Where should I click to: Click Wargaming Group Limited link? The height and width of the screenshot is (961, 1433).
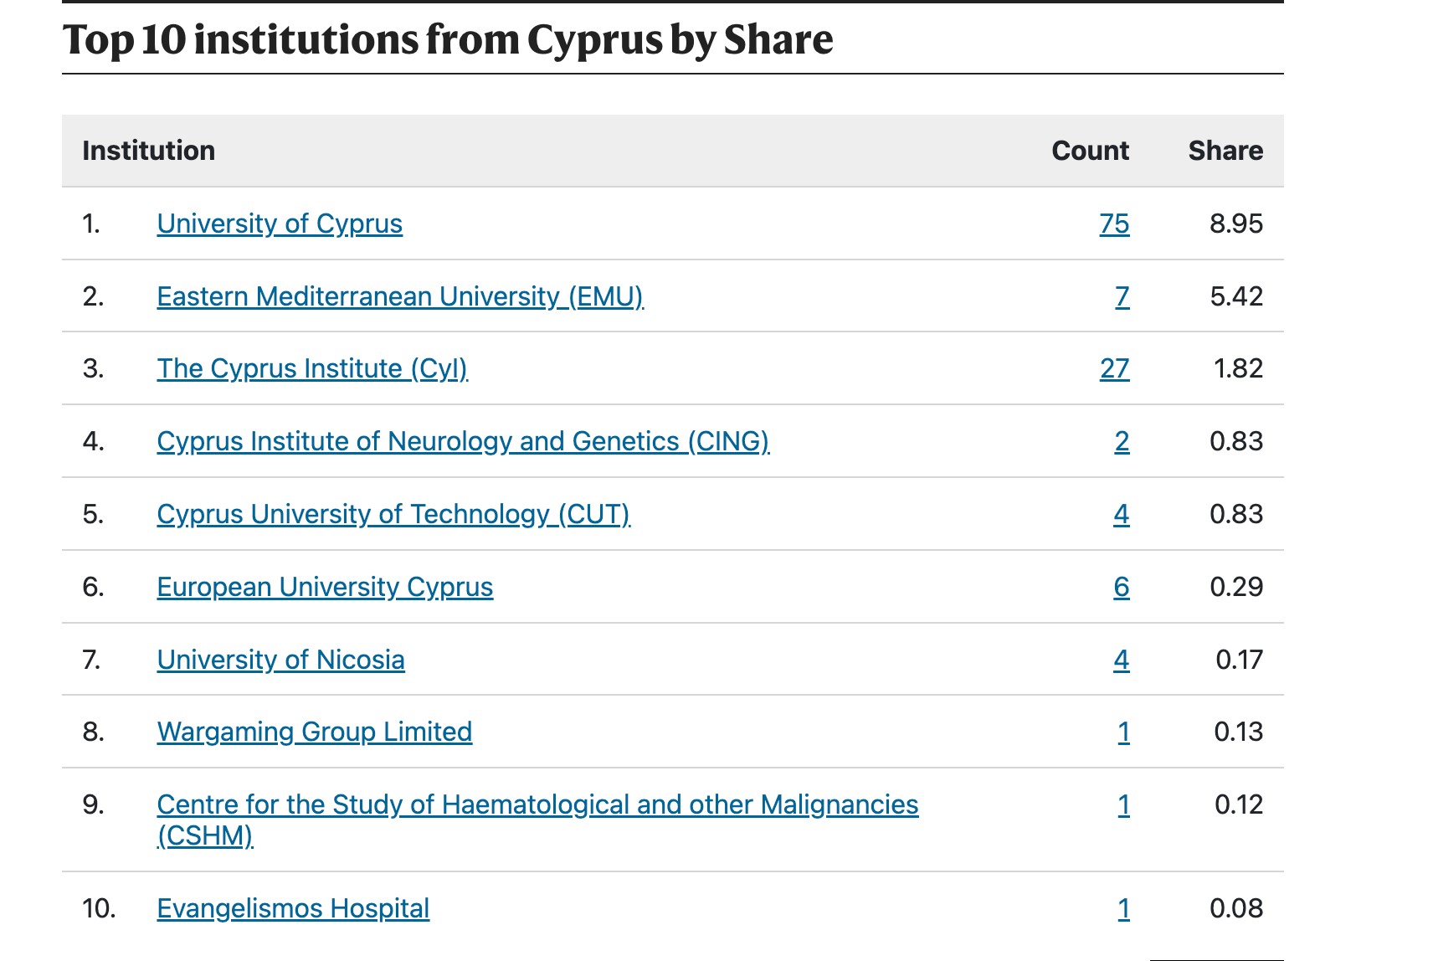point(314,732)
